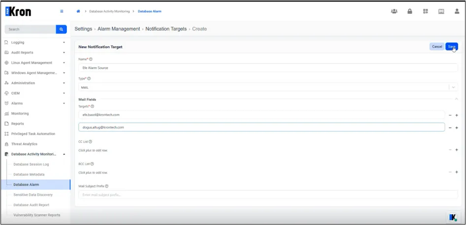Screen dimensions: 466x225
Task: Collapse the Mail Fields section chevron
Action: (457, 99)
